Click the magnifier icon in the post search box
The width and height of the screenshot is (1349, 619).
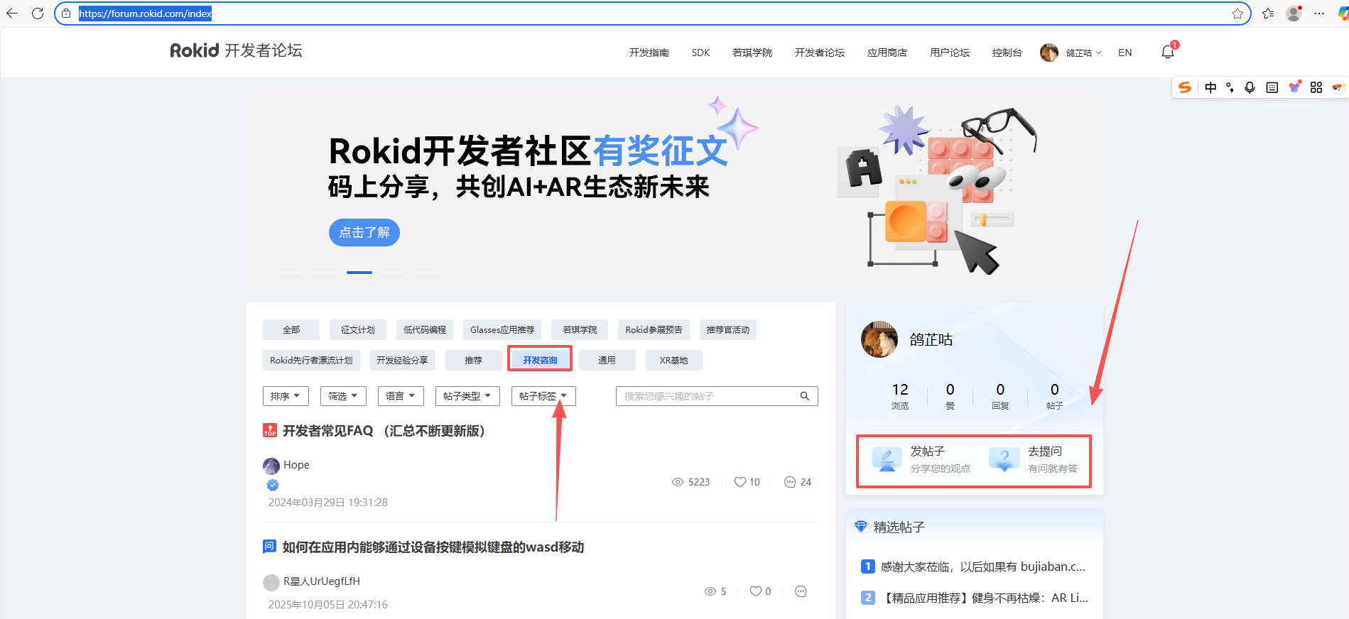click(x=805, y=396)
